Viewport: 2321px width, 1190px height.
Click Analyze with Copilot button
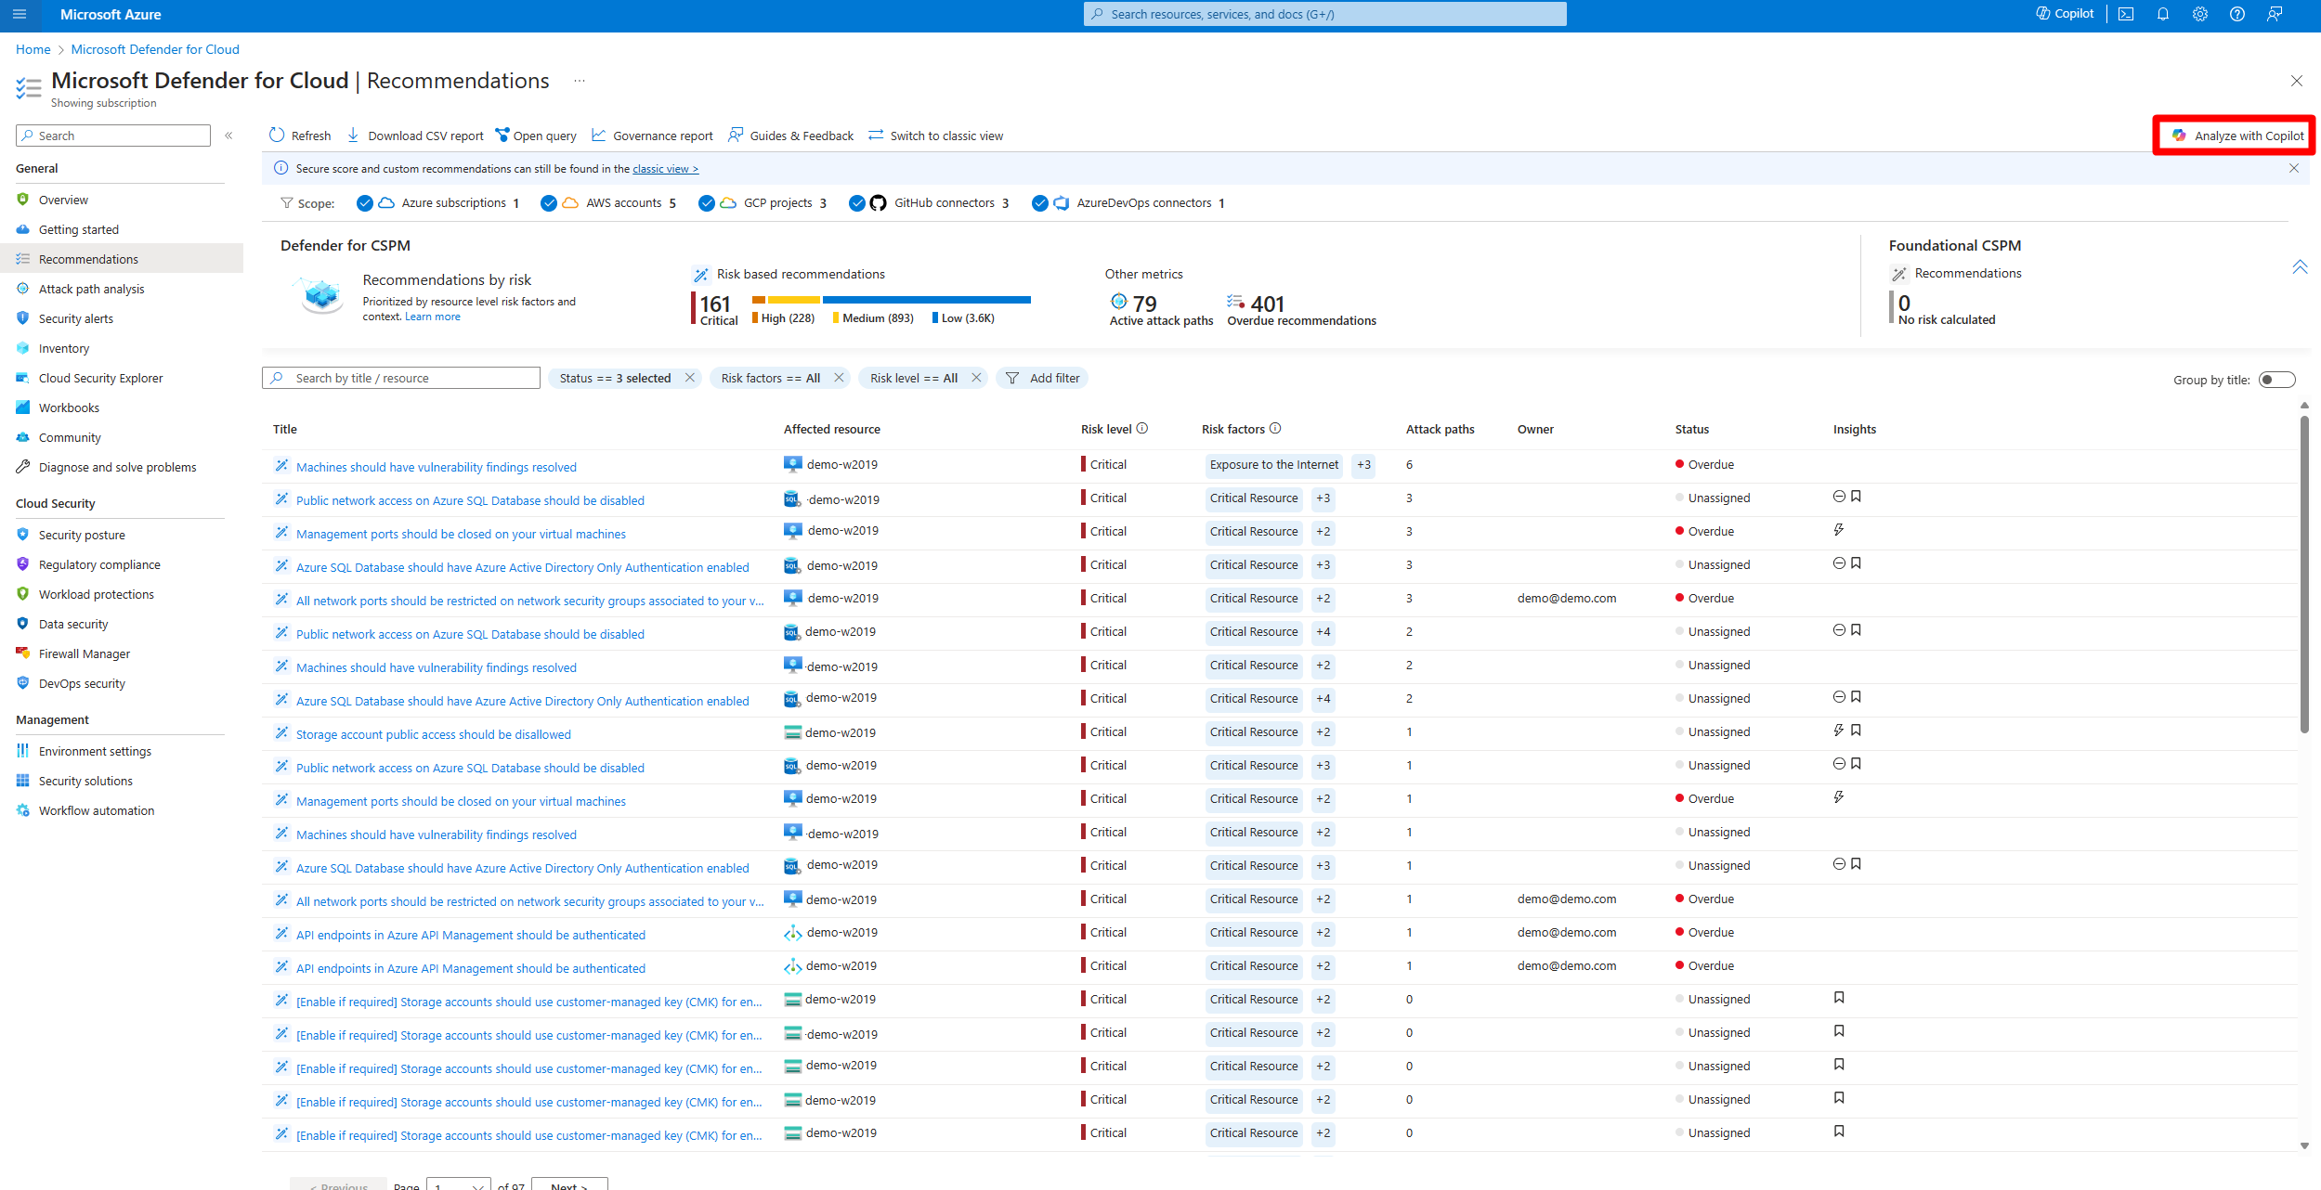[x=2236, y=136]
